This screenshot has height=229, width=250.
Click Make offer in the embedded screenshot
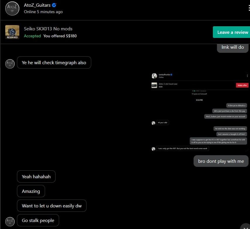point(242,85)
